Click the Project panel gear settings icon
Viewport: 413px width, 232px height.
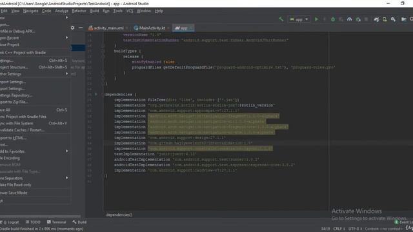click(72, 28)
